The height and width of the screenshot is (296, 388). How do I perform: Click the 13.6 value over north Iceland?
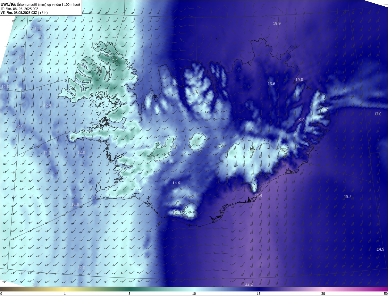[x=272, y=84]
